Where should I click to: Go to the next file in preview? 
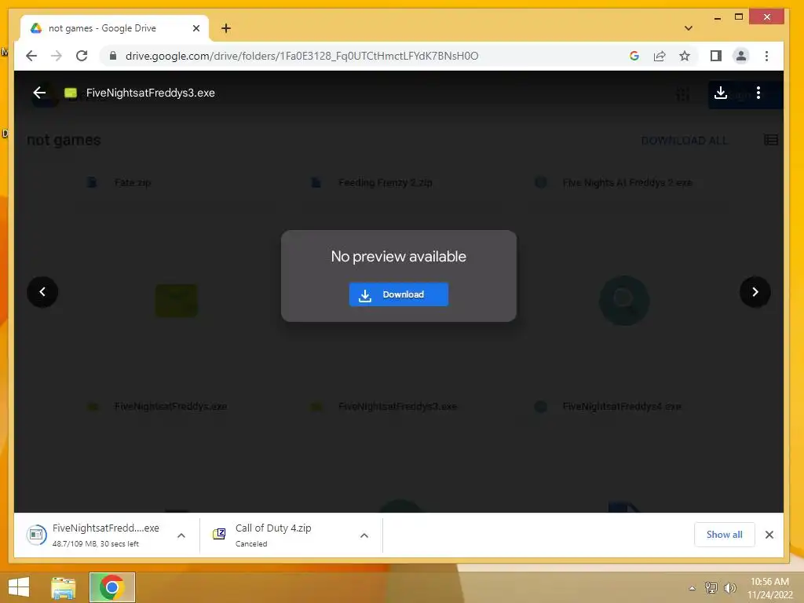(755, 292)
